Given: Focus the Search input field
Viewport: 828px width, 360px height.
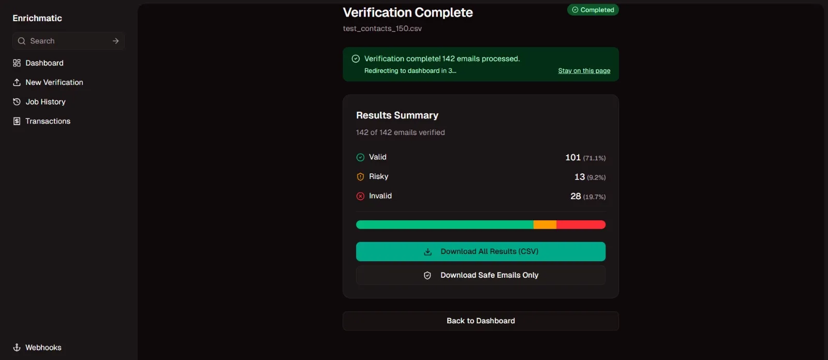Looking at the screenshot, I should point(67,41).
